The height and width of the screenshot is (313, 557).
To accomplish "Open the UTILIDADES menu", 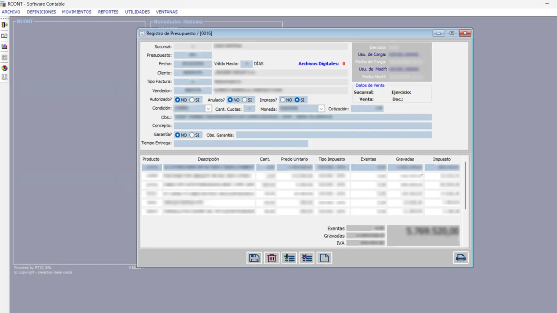I will (138, 12).
